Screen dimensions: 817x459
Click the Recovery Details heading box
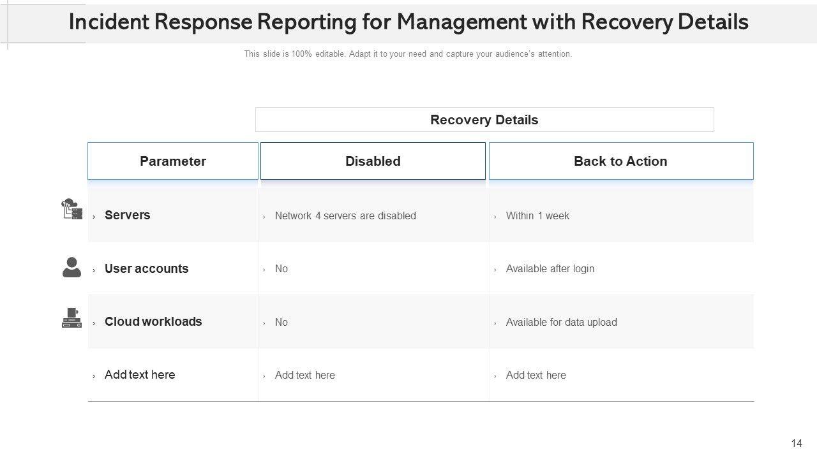pyautogui.click(x=484, y=120)
